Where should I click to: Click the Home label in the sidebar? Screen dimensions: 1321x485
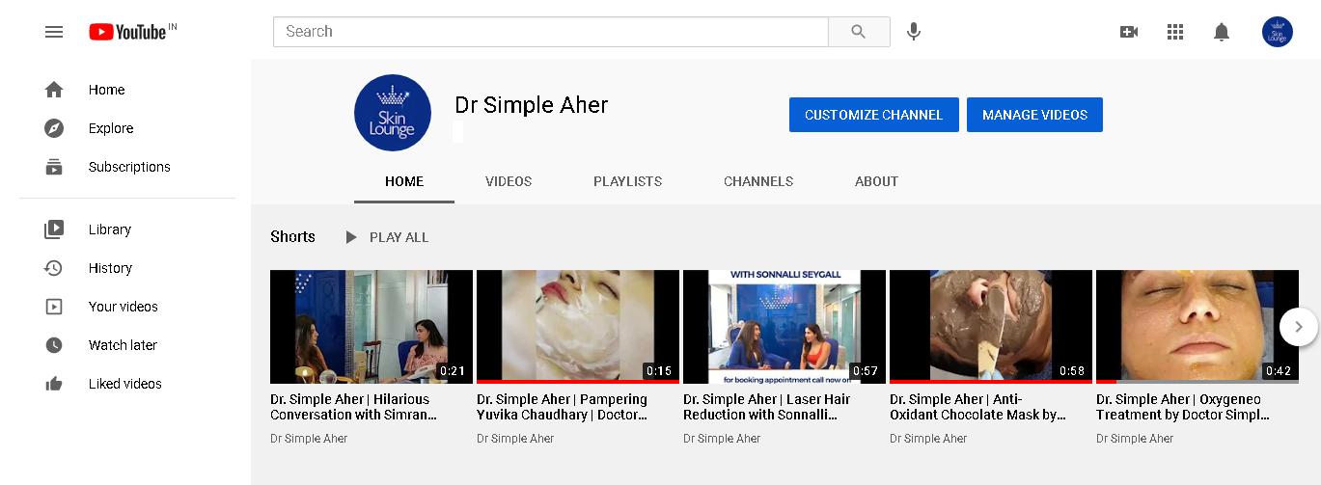(x=107, y=90)
